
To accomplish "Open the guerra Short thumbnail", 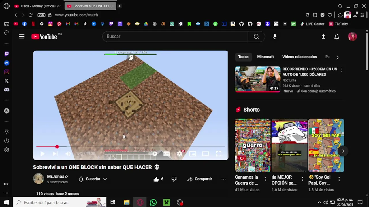I will (253, 145).
